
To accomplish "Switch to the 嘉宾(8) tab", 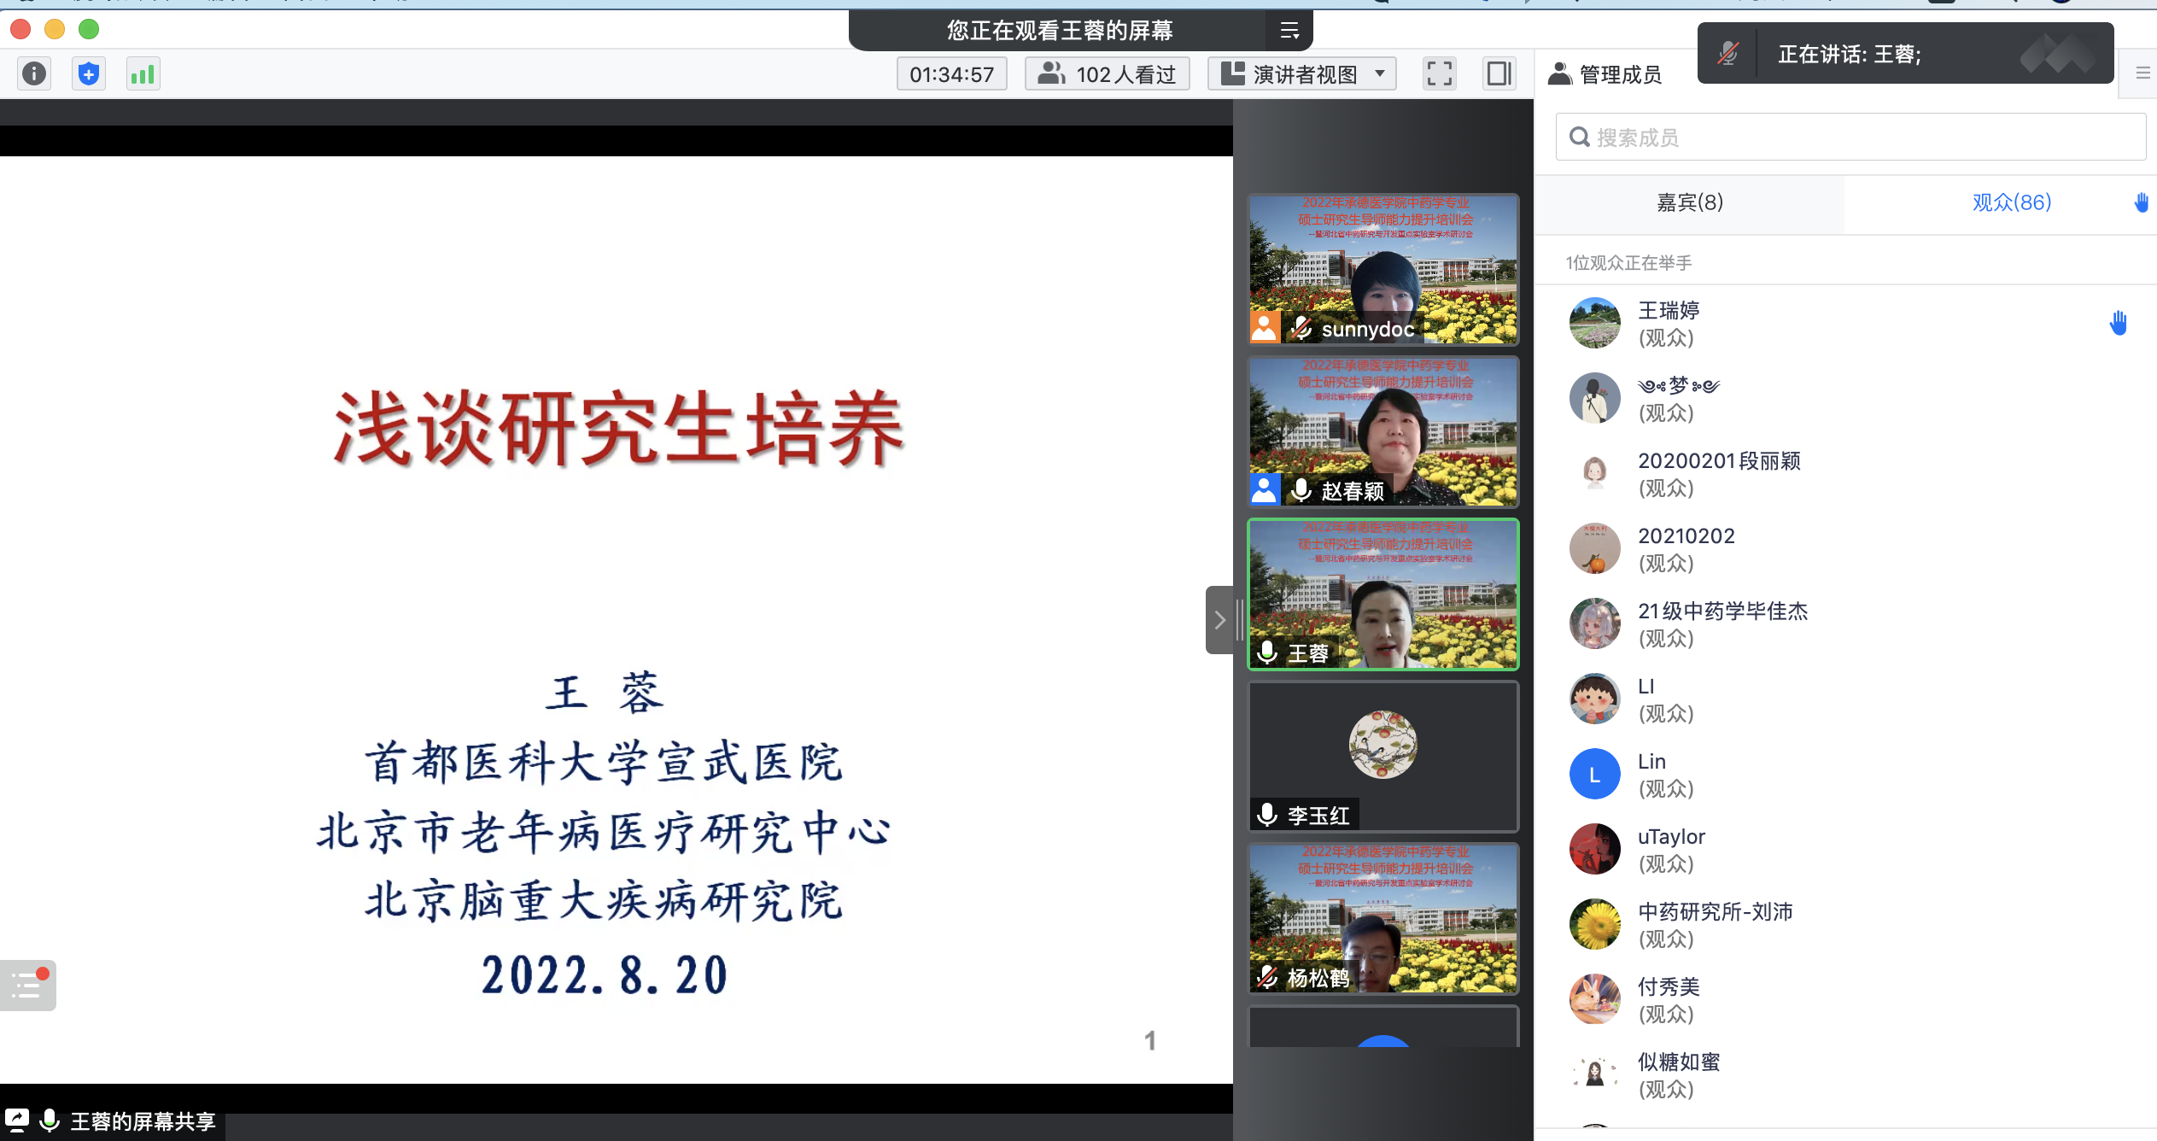I will (1689, 202).
